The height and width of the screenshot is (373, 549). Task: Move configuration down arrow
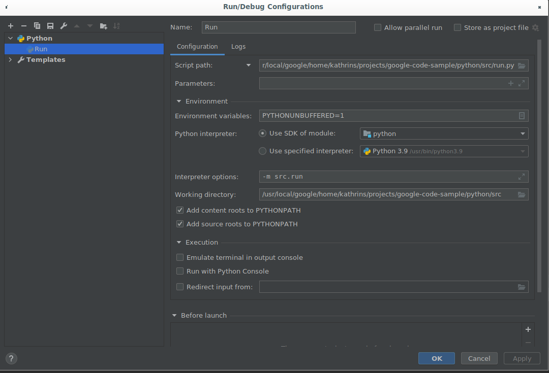coord(90,26)
